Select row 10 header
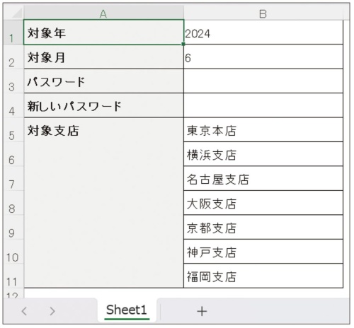Screen dimensions: 354x328 tap(13, 252)
